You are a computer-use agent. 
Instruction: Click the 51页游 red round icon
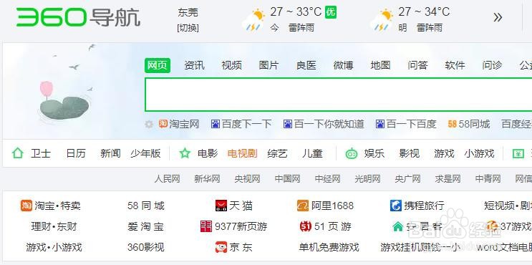click(306, 226)
